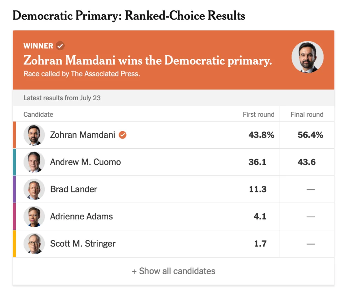Viewport: 345px width, 297px height.
Task: Click the Candidate column header
Action: [38, 114]
